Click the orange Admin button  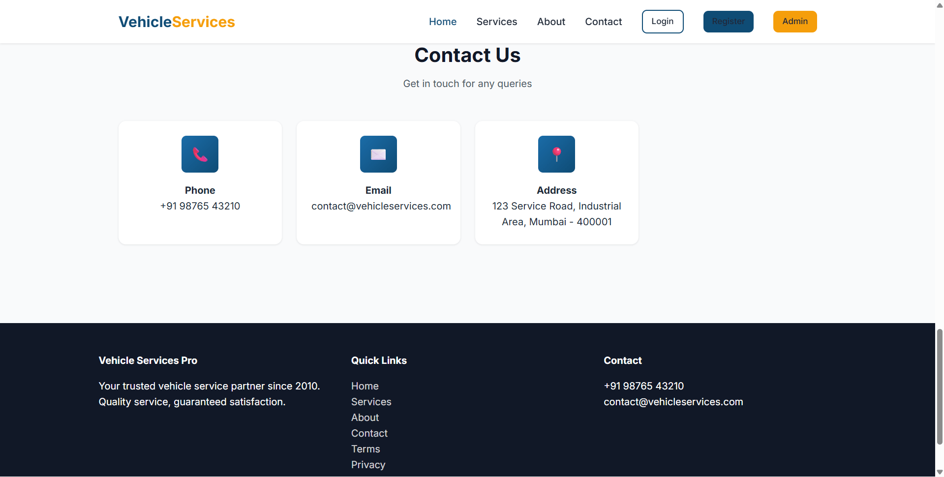[795, 22]
